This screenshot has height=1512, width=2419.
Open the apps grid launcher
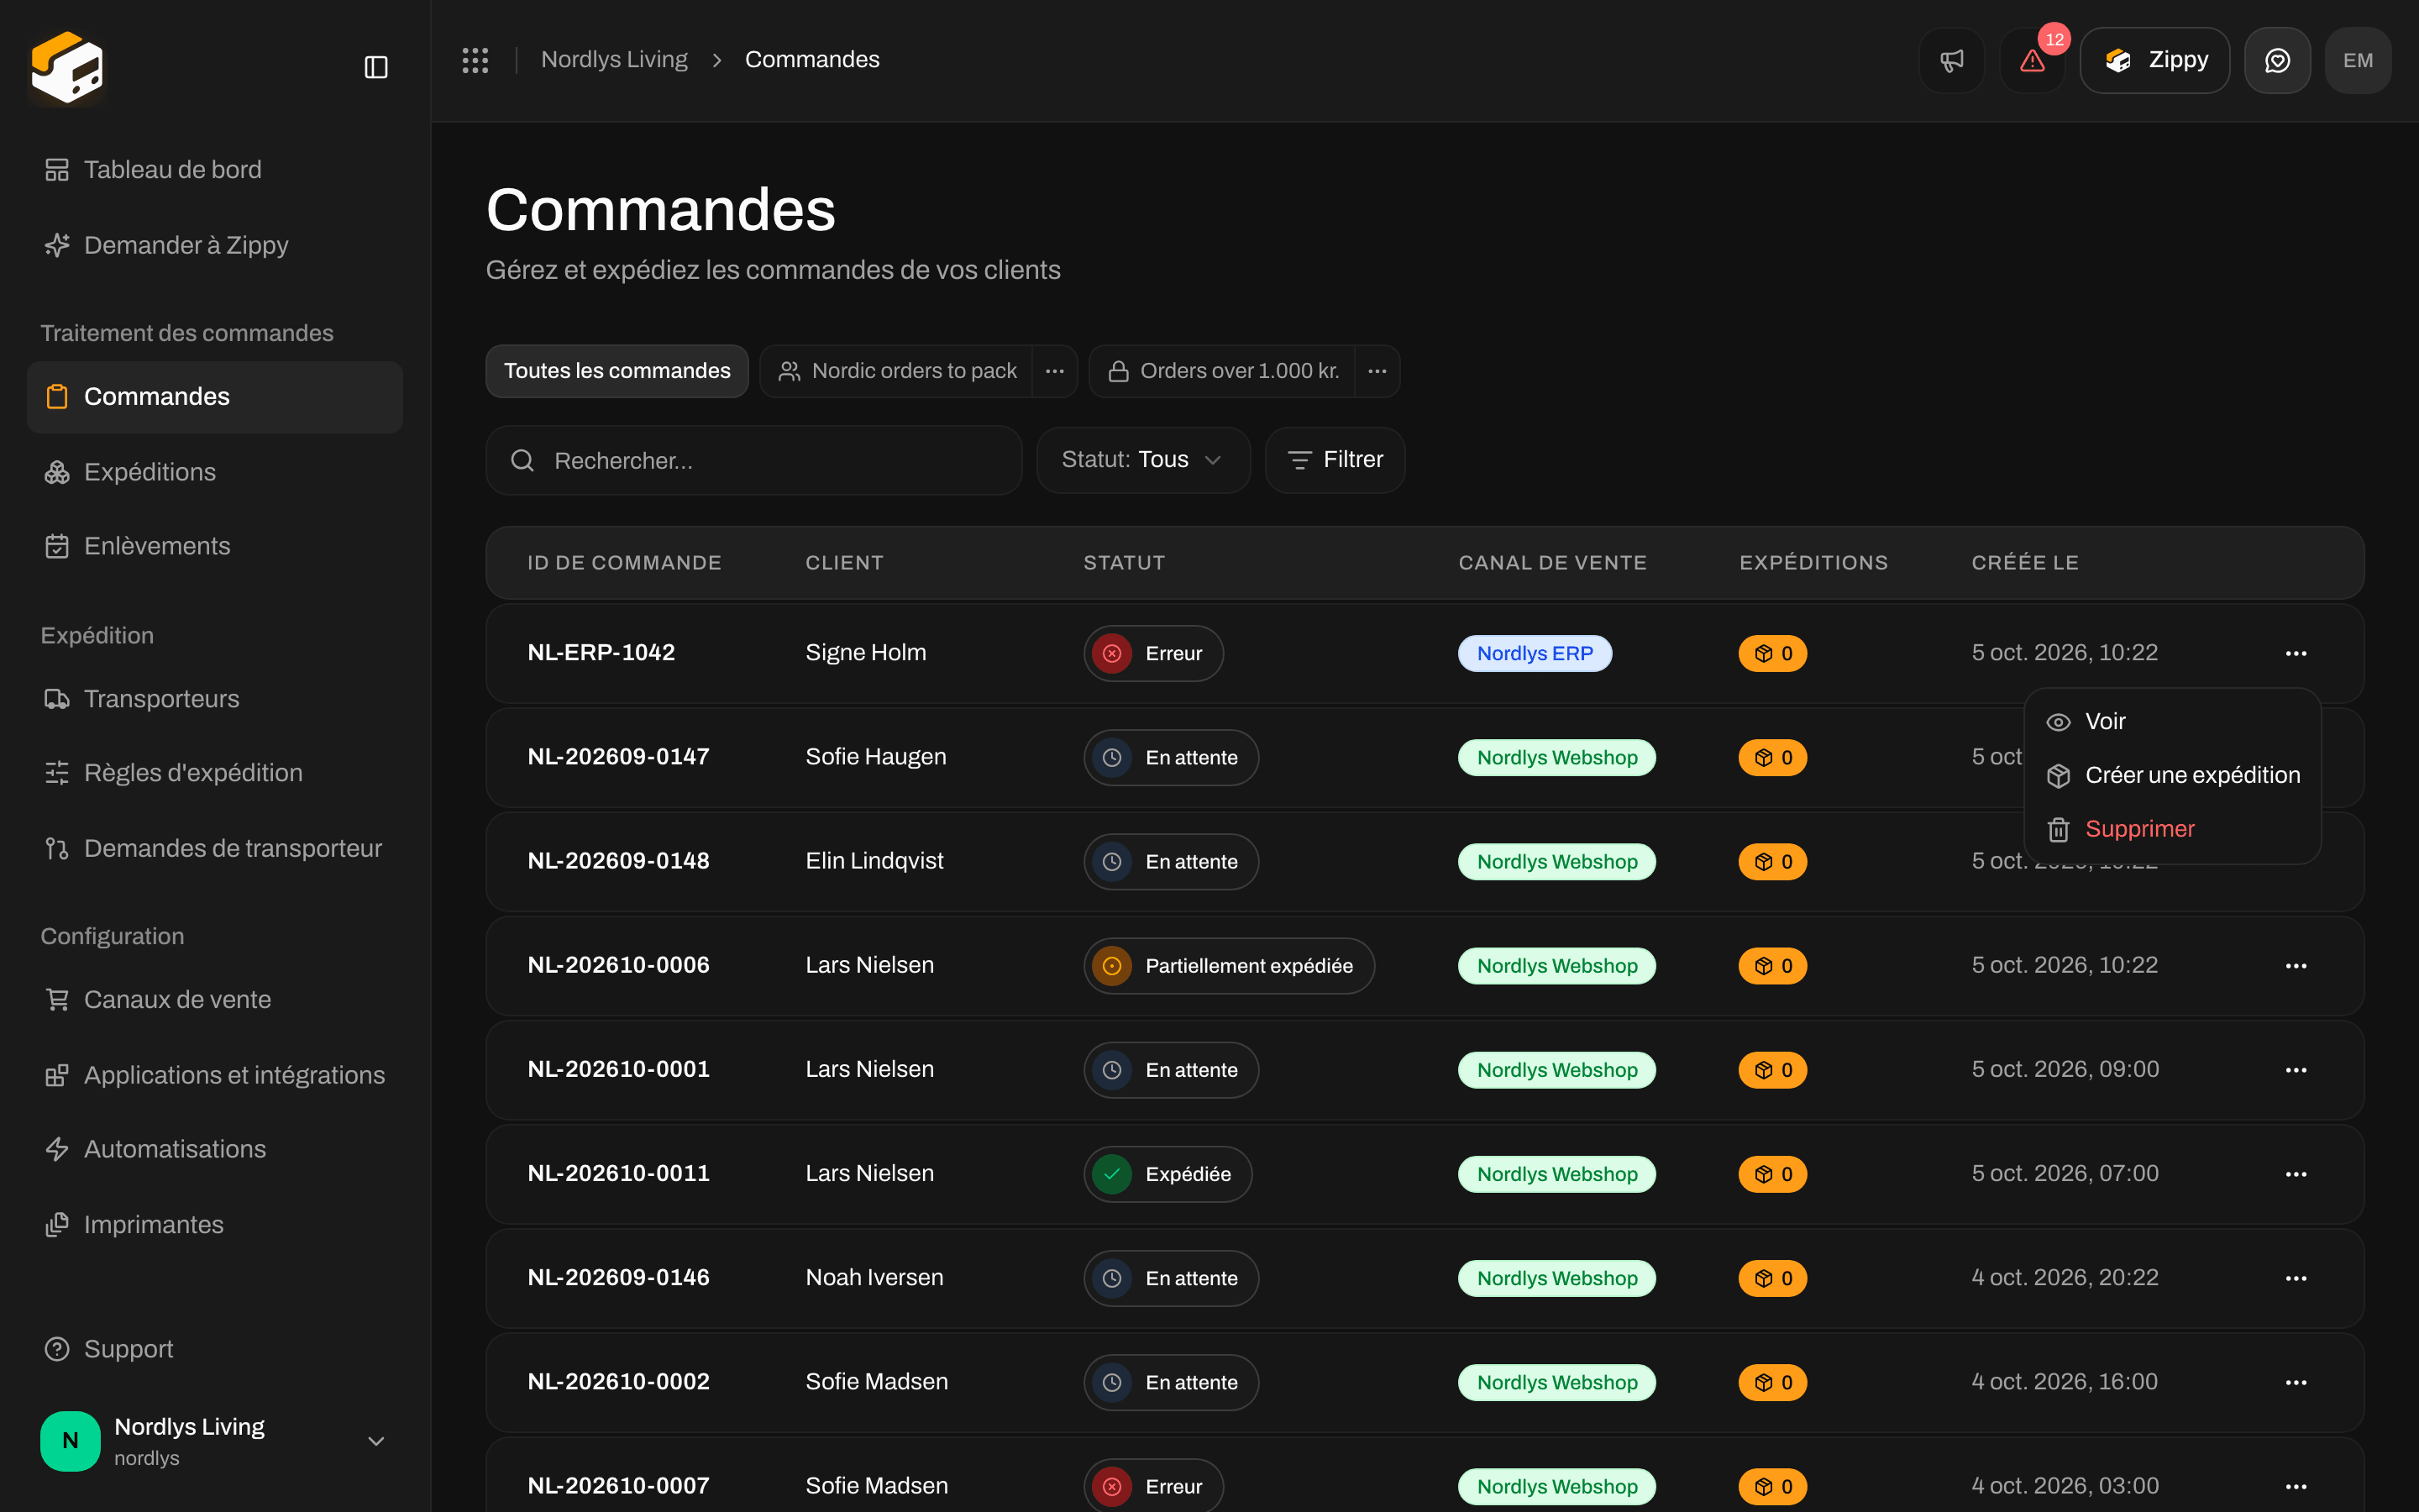tap(475, 60)
